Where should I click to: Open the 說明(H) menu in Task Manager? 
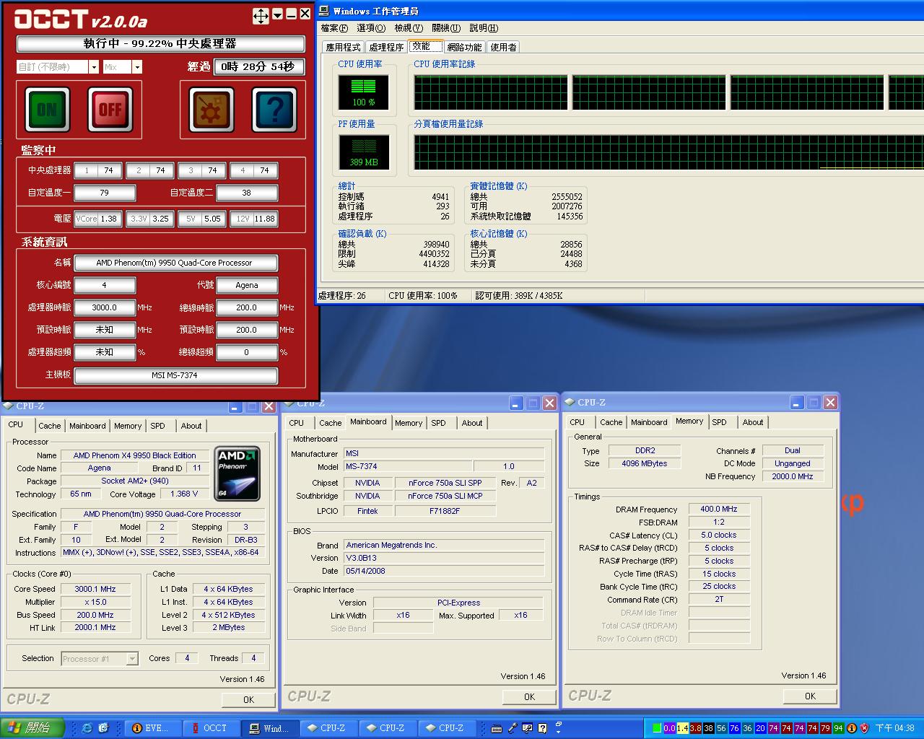point(484,28)
